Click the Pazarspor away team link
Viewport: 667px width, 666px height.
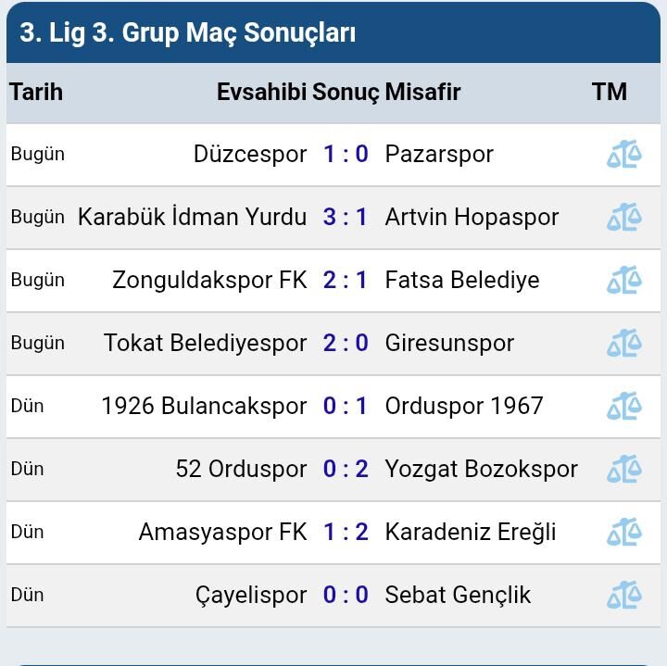[439, 155]
